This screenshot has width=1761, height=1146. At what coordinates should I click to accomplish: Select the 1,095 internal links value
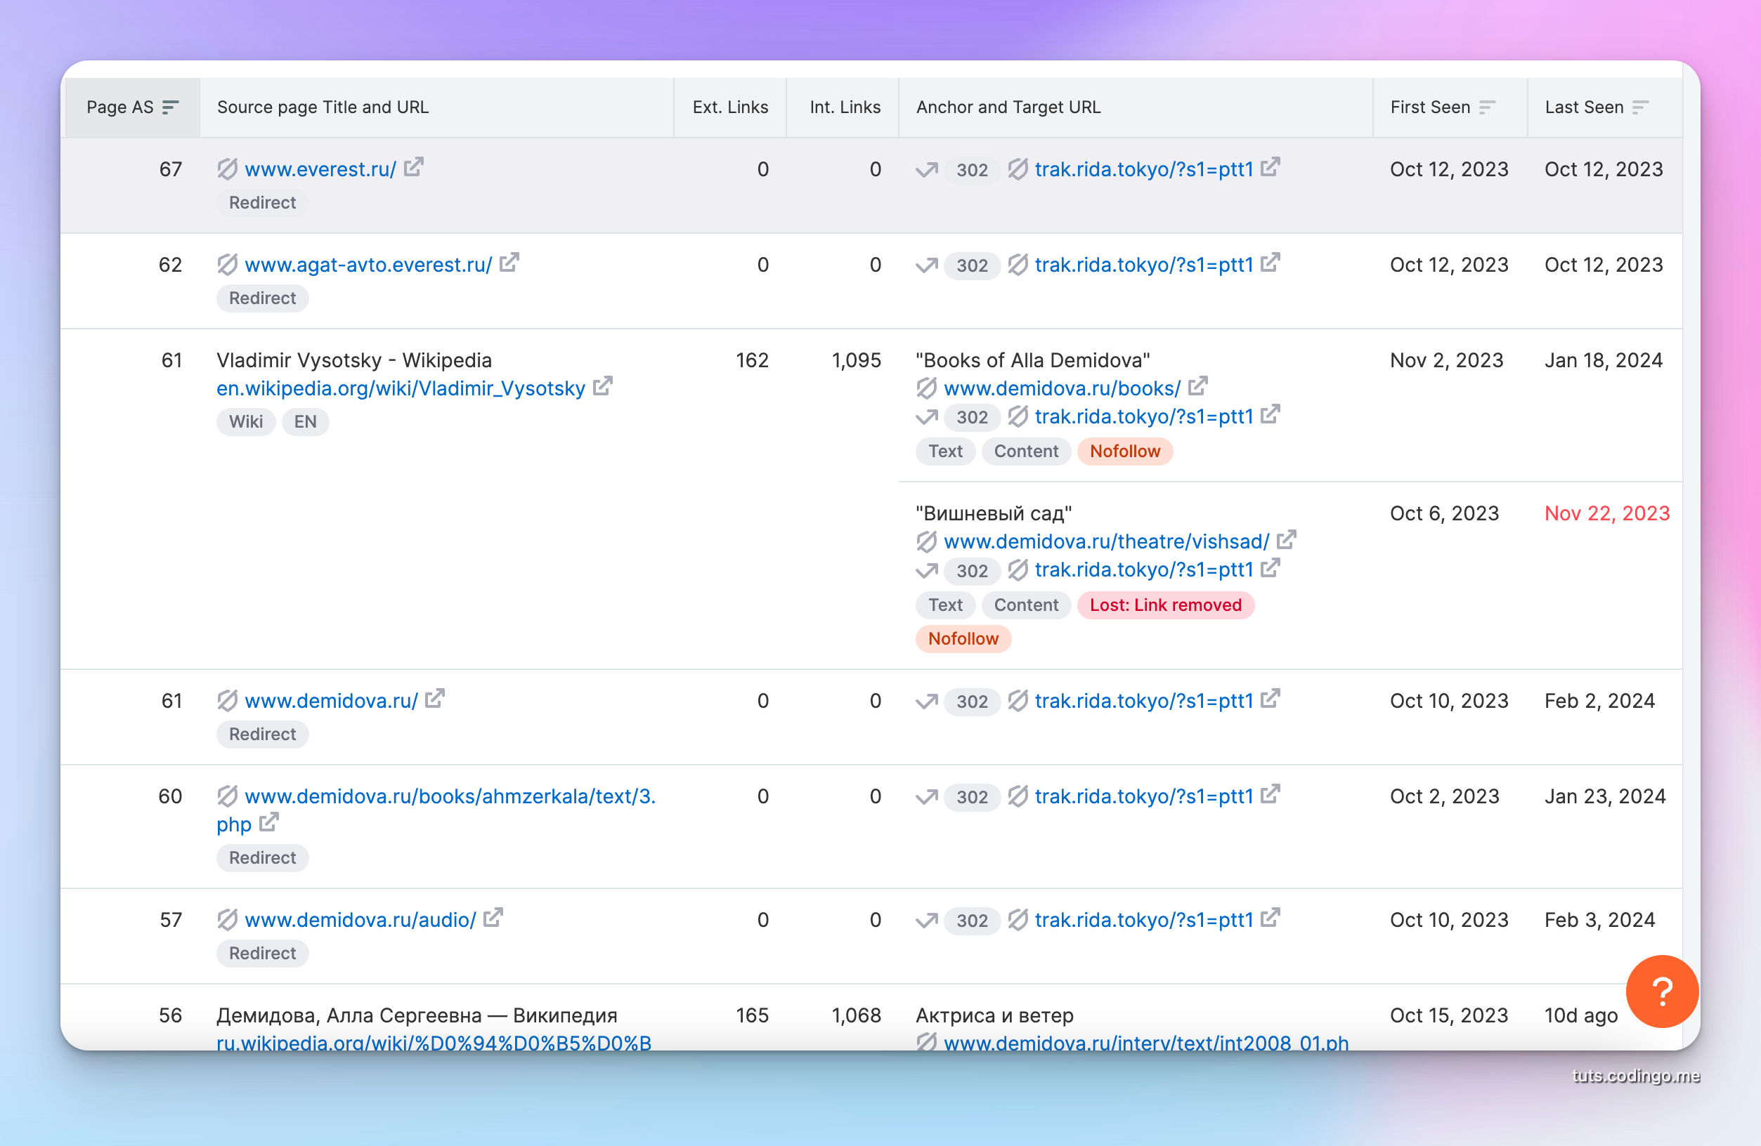tap(856, 361)
